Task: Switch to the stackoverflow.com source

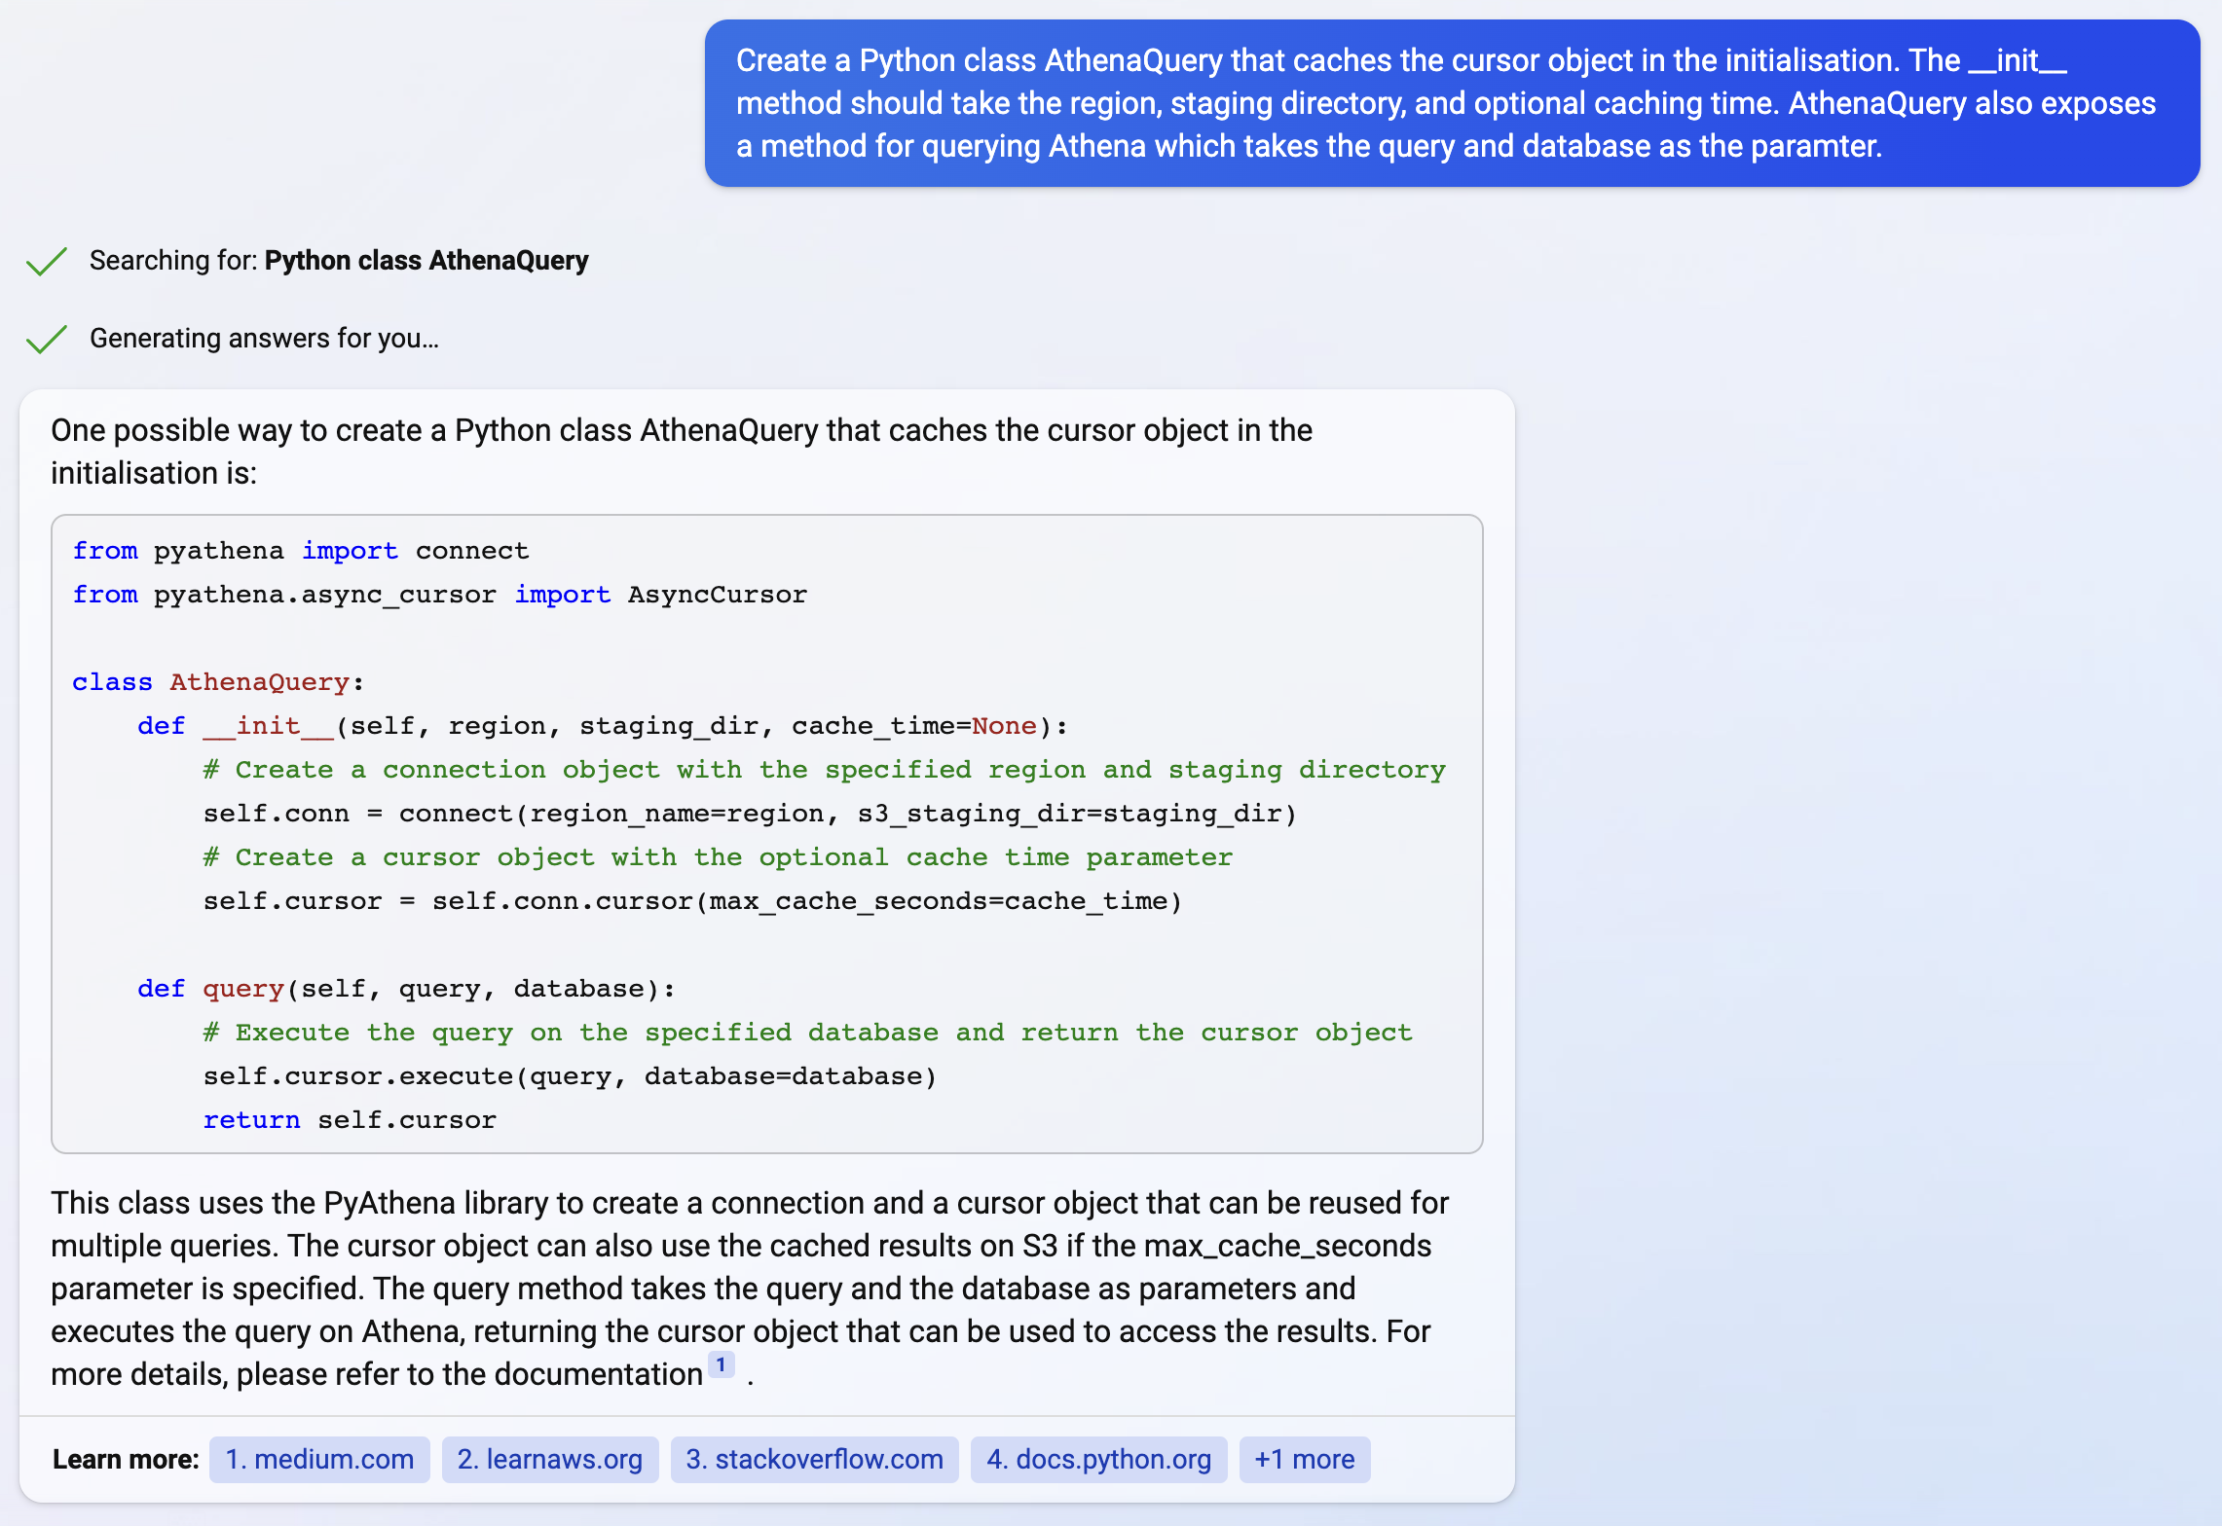Action: pos(814,1459)
